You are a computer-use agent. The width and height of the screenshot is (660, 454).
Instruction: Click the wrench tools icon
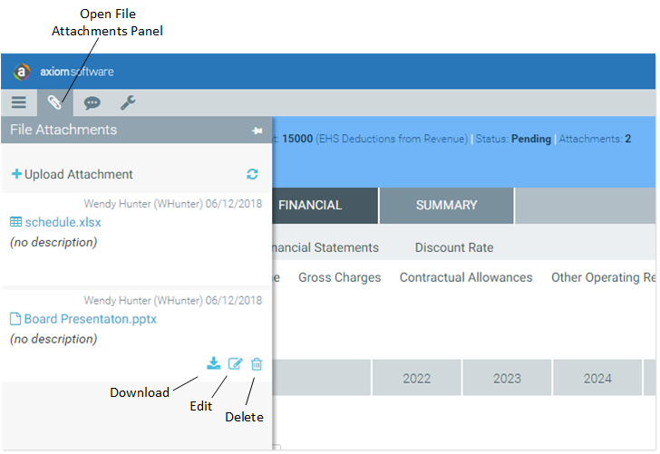point(128,102)
